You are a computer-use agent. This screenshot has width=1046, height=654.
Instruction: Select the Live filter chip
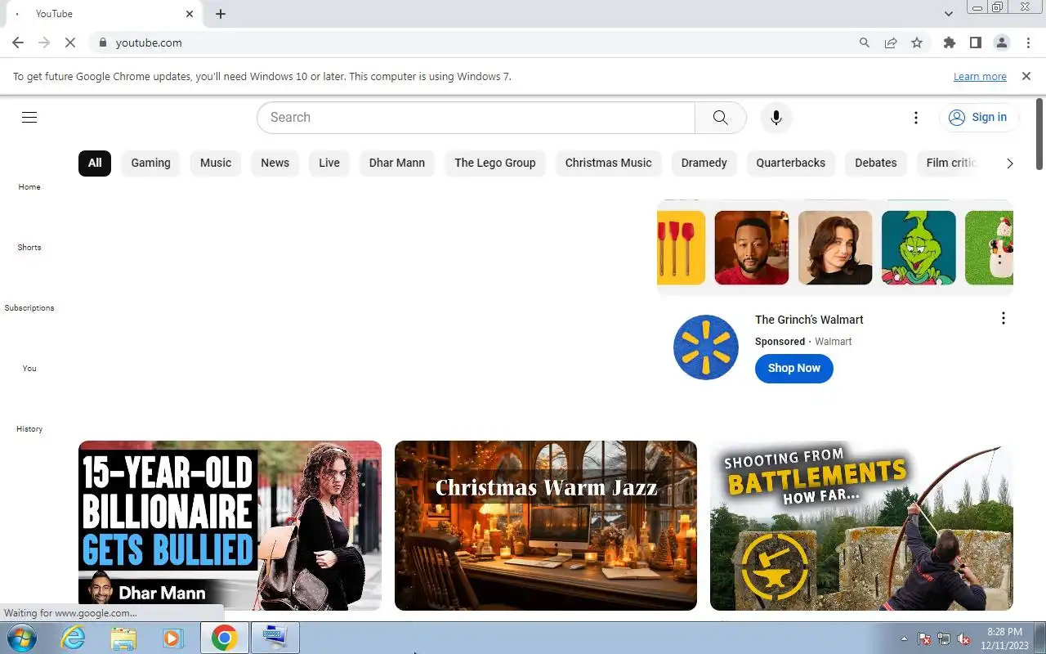tap(329, 163)
